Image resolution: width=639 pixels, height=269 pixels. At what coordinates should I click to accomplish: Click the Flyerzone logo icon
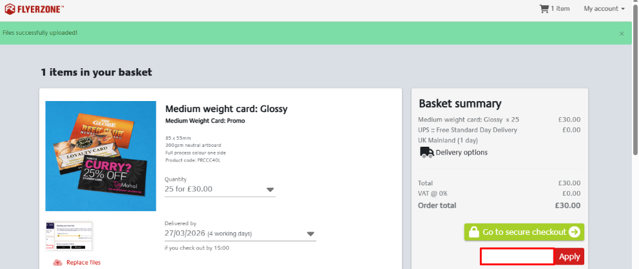coord(9,8)
